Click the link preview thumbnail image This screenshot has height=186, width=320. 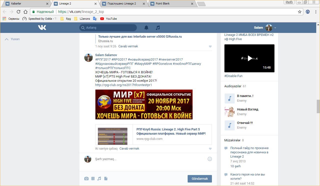113,136
